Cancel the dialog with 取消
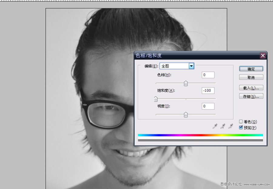Viewport: 273px width, 189px height. [251, 77]
